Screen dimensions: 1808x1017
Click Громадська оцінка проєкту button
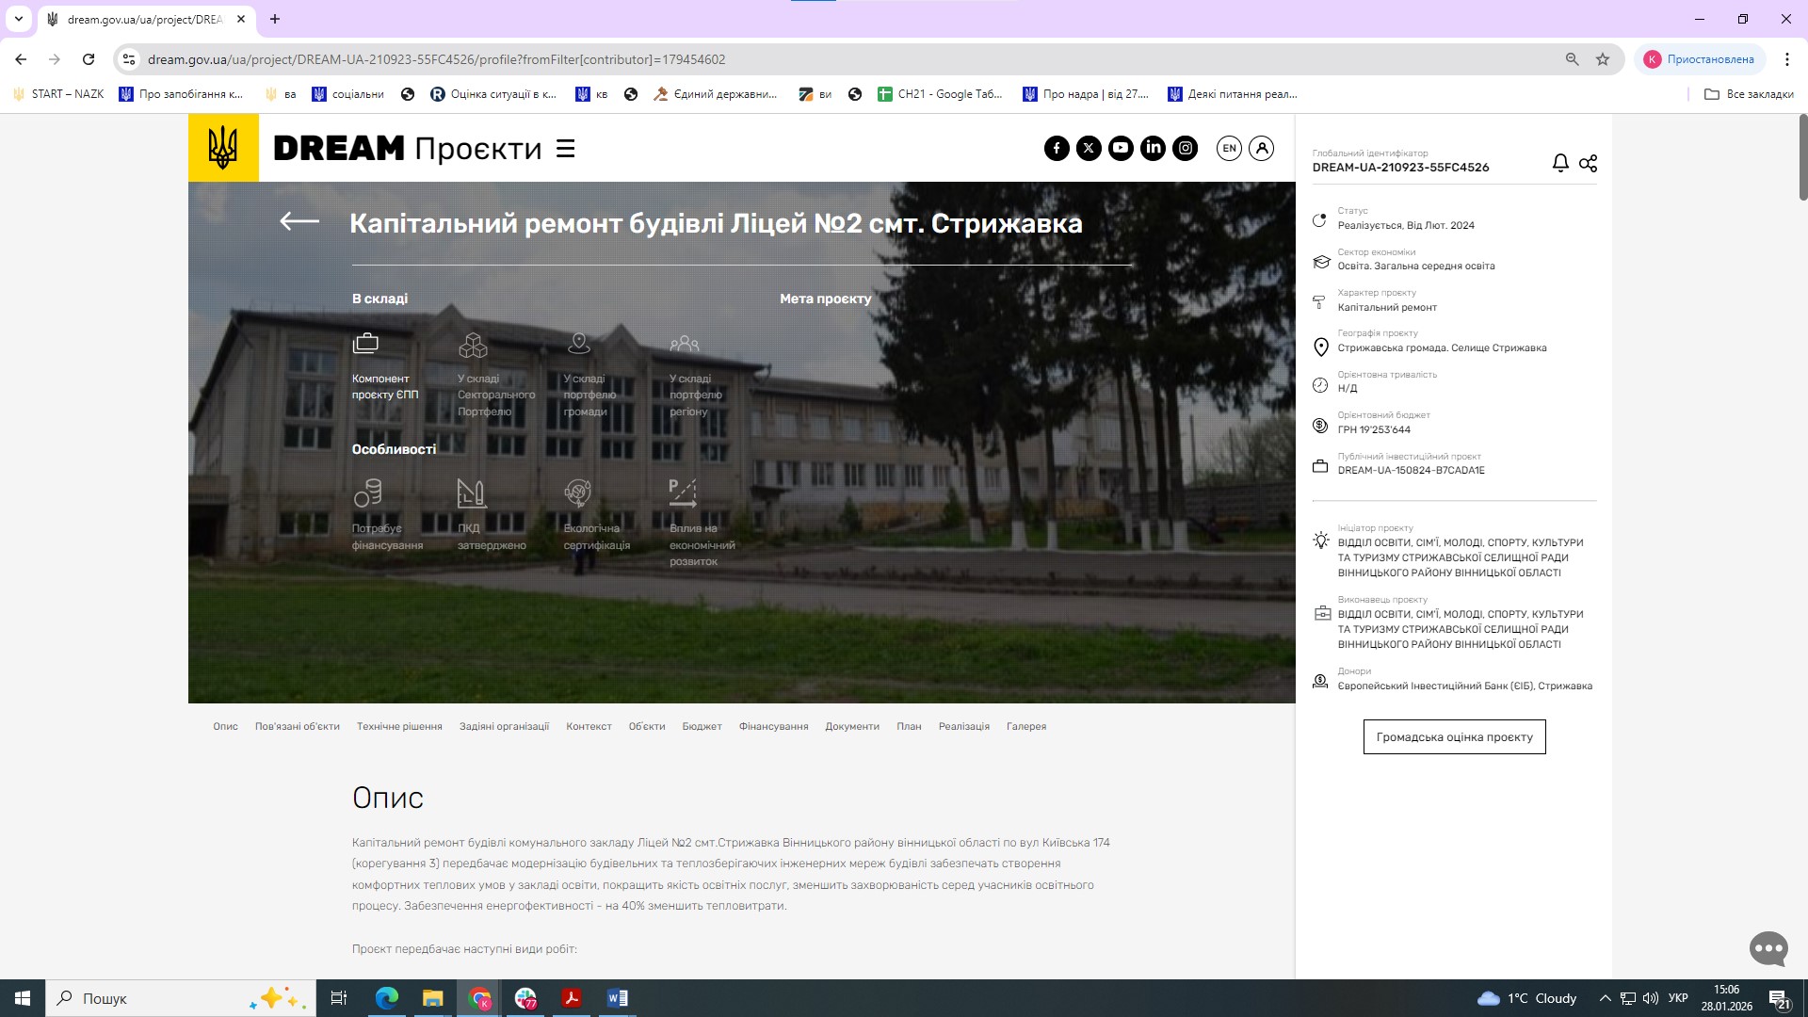click(1454, 737)
